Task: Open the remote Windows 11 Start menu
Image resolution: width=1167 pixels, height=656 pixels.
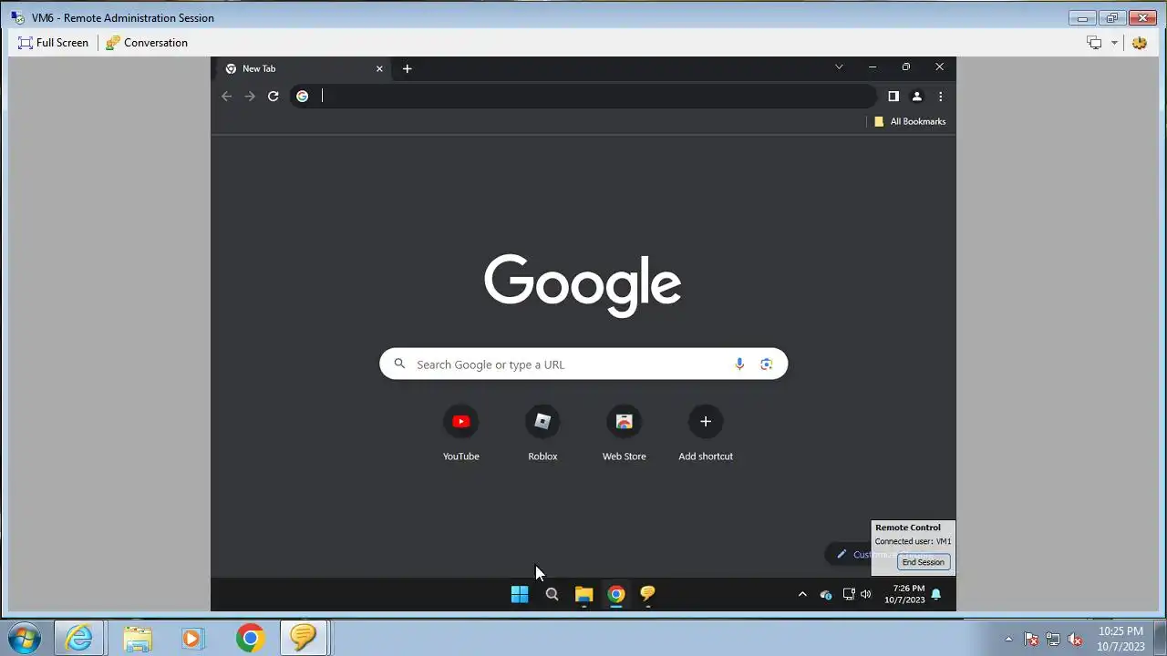Action: click(520, 594)
